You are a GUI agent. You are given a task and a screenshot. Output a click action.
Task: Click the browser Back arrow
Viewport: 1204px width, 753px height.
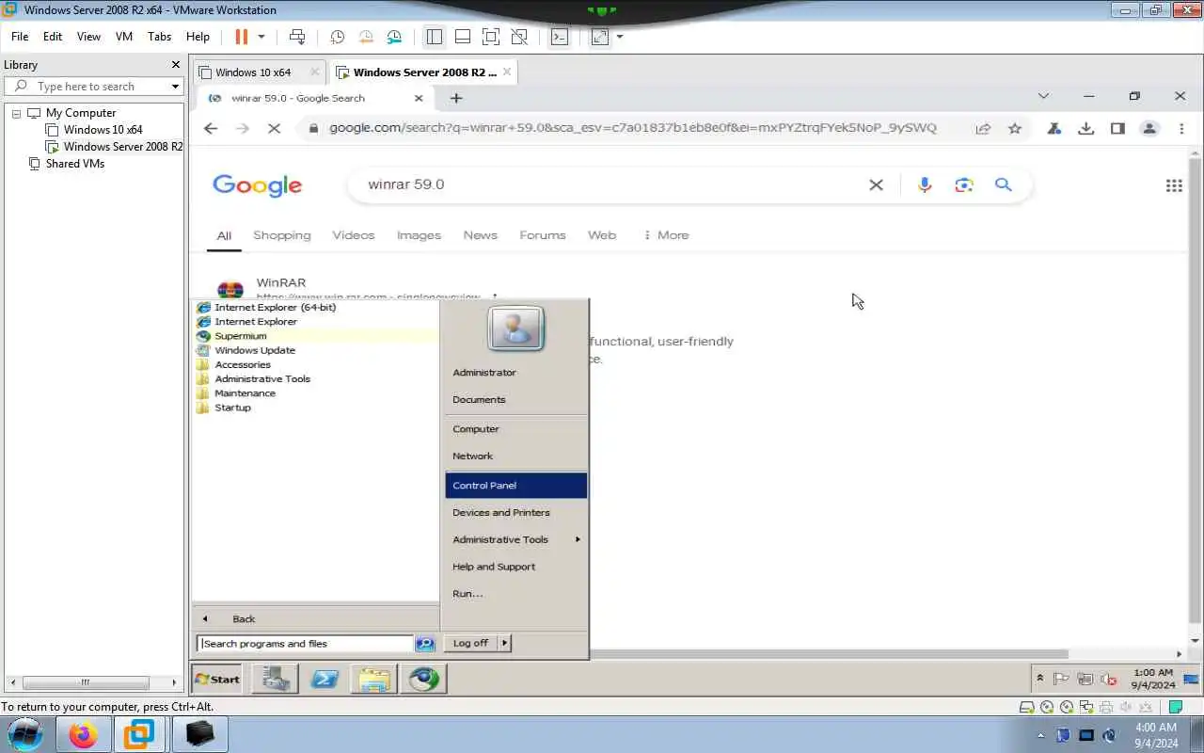(x=211, y=128)
